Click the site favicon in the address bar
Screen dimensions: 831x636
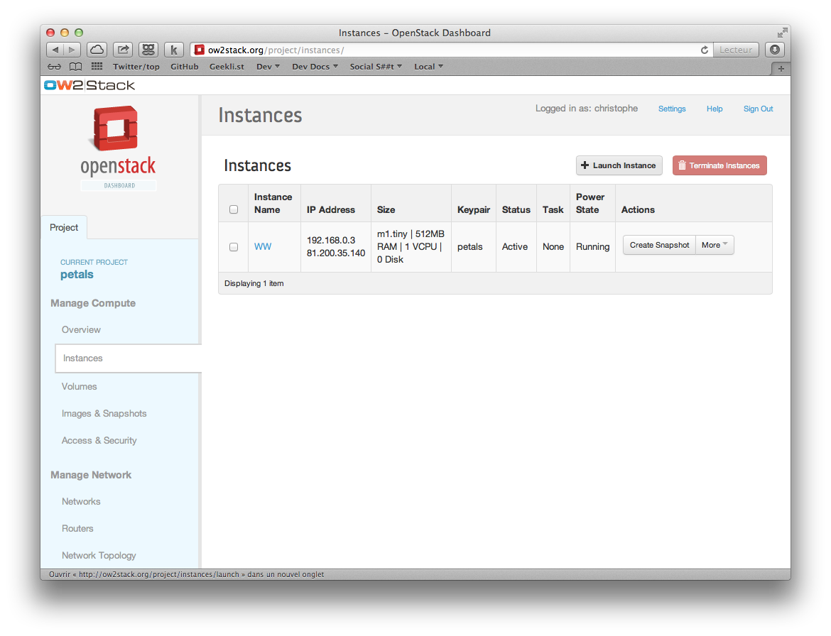pyautogui.click(x=200, y=50)
